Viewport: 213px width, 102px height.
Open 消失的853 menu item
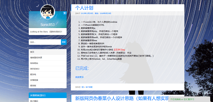[48, 69]
